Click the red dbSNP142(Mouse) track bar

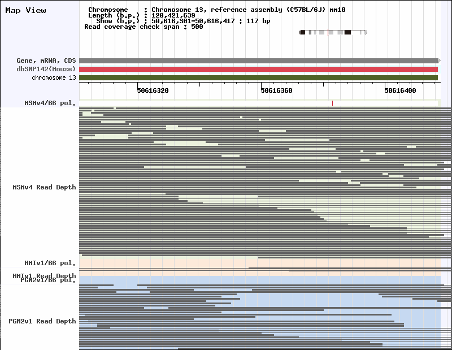(x=259, y=69)
